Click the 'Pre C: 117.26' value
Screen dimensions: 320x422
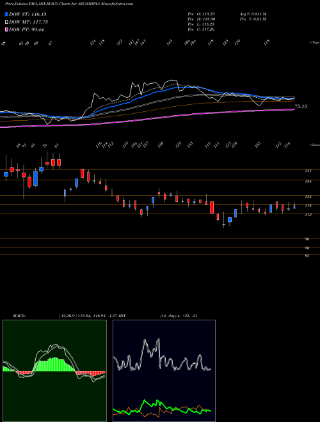pyautogui.click(x=201, y=29)
